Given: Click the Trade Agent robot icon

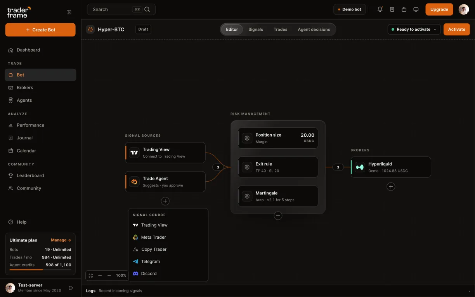Looking at the screenshot, I should pos(134,182).
